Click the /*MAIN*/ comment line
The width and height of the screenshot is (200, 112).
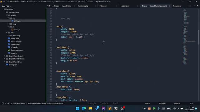pos(65,19)
